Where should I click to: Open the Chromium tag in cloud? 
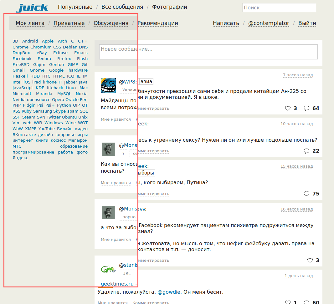click(41, 47)
